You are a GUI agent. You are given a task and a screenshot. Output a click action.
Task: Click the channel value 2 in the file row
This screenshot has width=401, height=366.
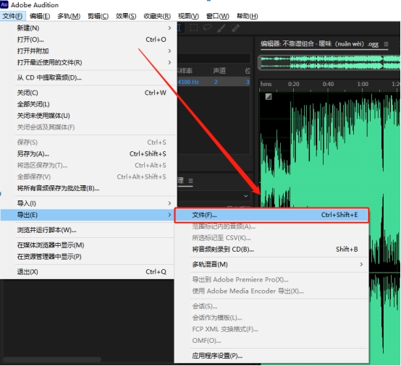(x=216, y=82)
